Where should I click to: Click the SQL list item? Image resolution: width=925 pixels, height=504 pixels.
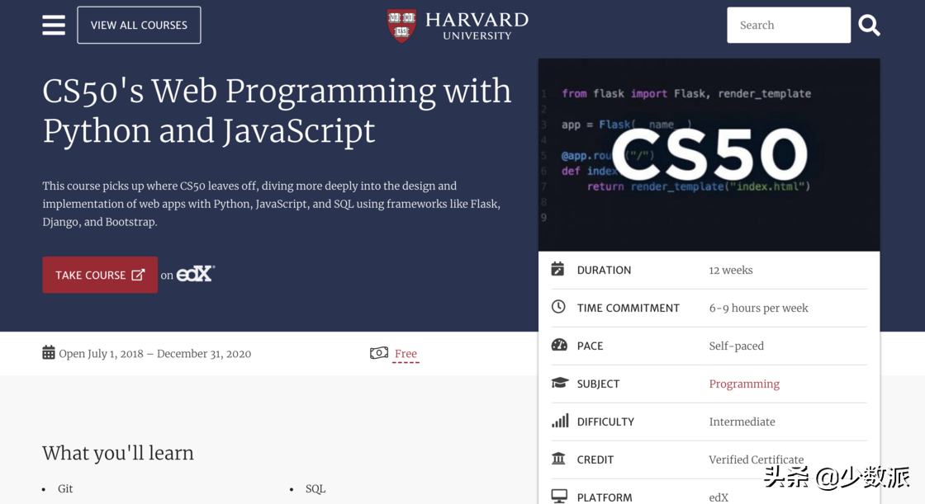click(315, 488)
